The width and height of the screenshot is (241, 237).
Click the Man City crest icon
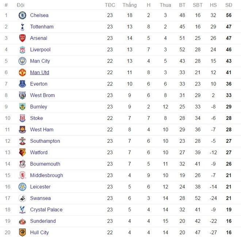23,61
